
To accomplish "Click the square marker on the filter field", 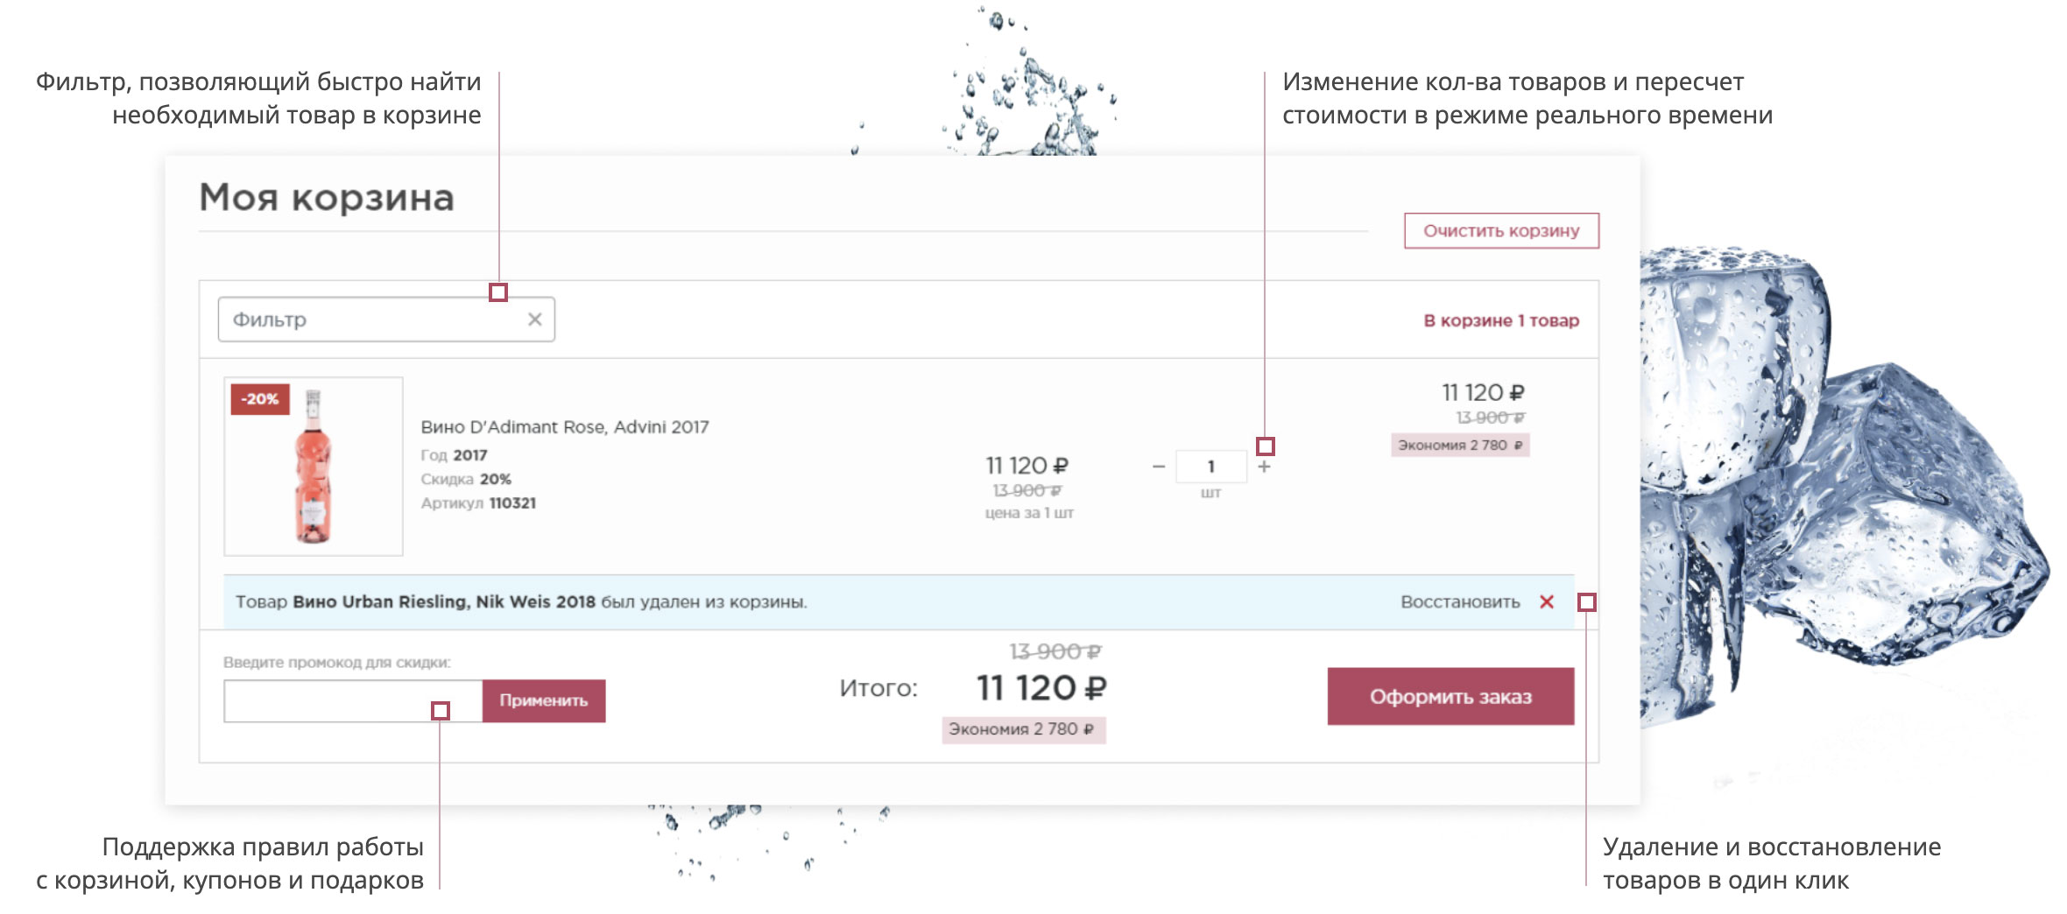I will 498,292.
